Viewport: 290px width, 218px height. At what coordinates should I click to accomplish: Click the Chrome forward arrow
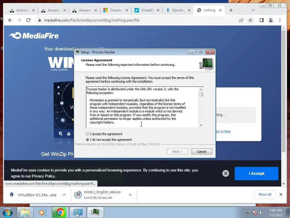[19, 20]
